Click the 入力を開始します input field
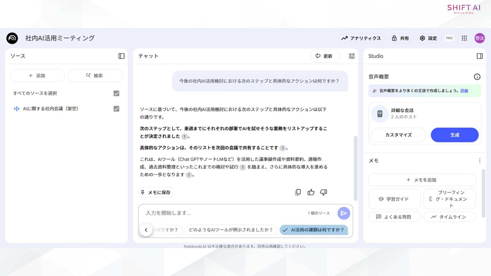The height and width of the screenshot is (276, 491). (217, 213)
